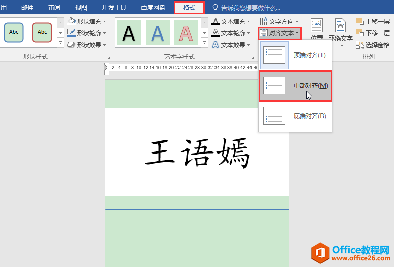394x267 pixels.
Task: Open 文本轮廓 text outline dropdown
Action: coord(231,33)
